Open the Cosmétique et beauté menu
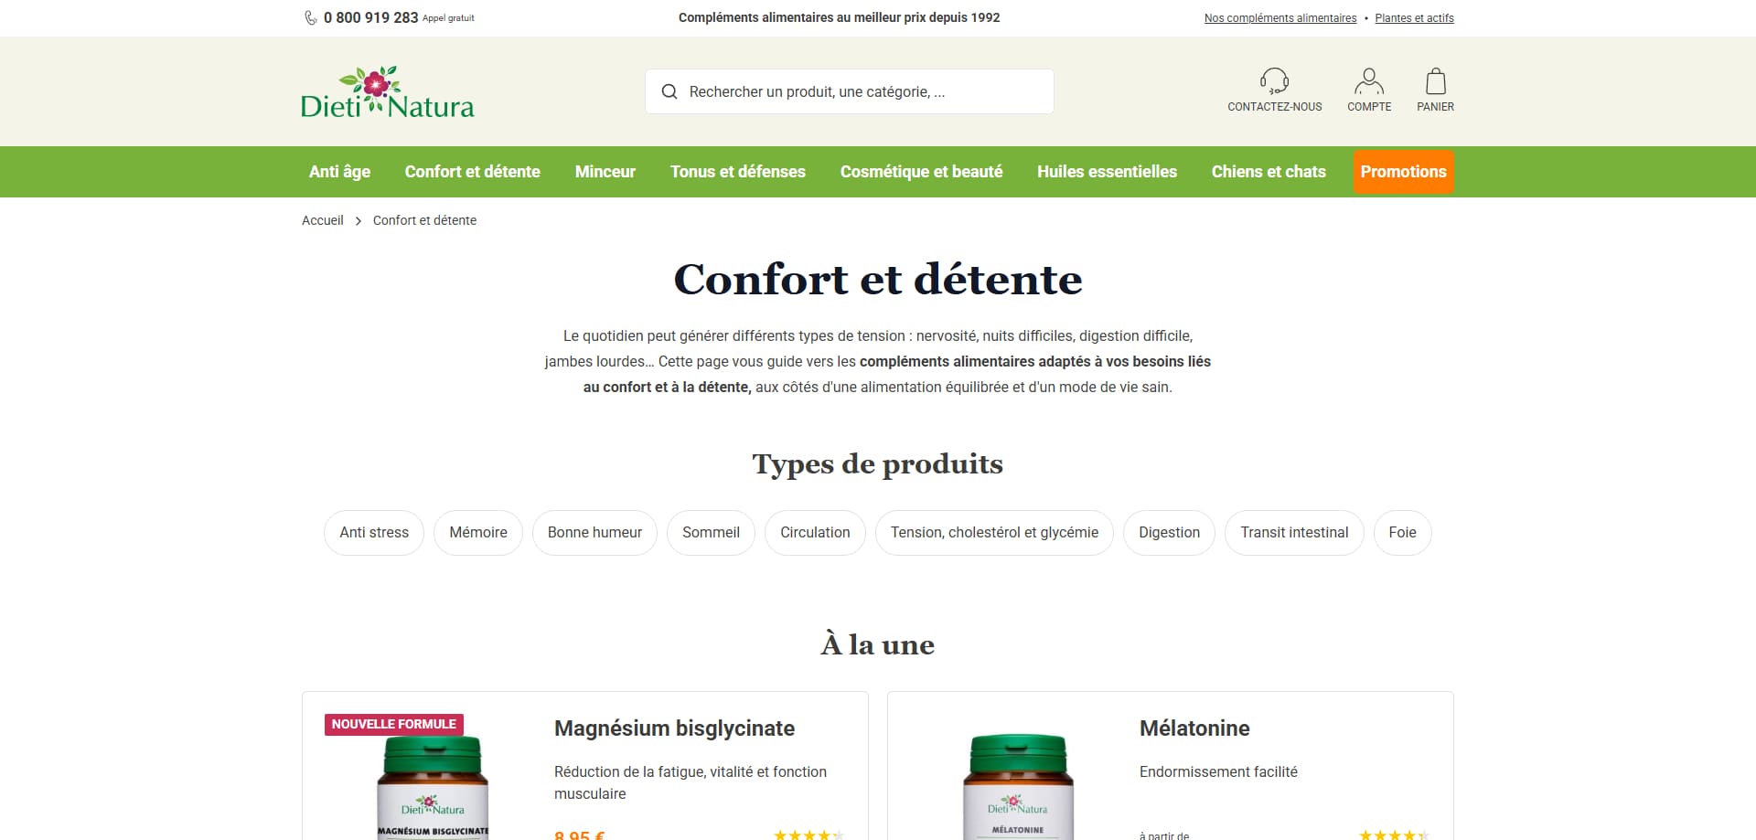Image resolution: width=1756 pixels, height=840 pixels. tap(921, 172)
